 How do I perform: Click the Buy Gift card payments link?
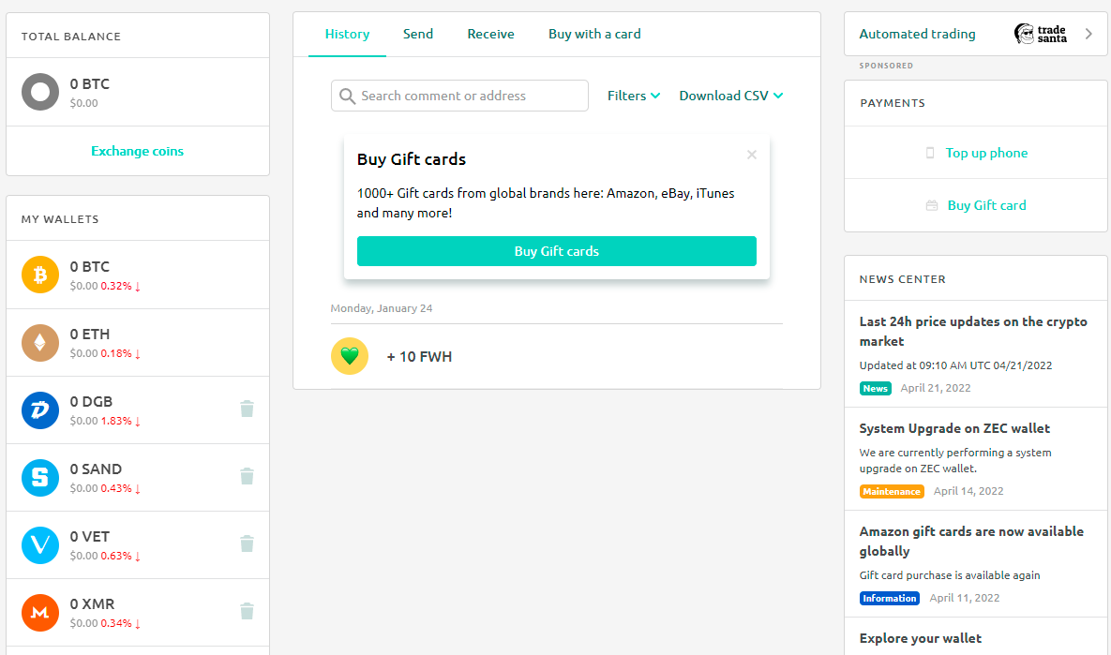point(986,205)
